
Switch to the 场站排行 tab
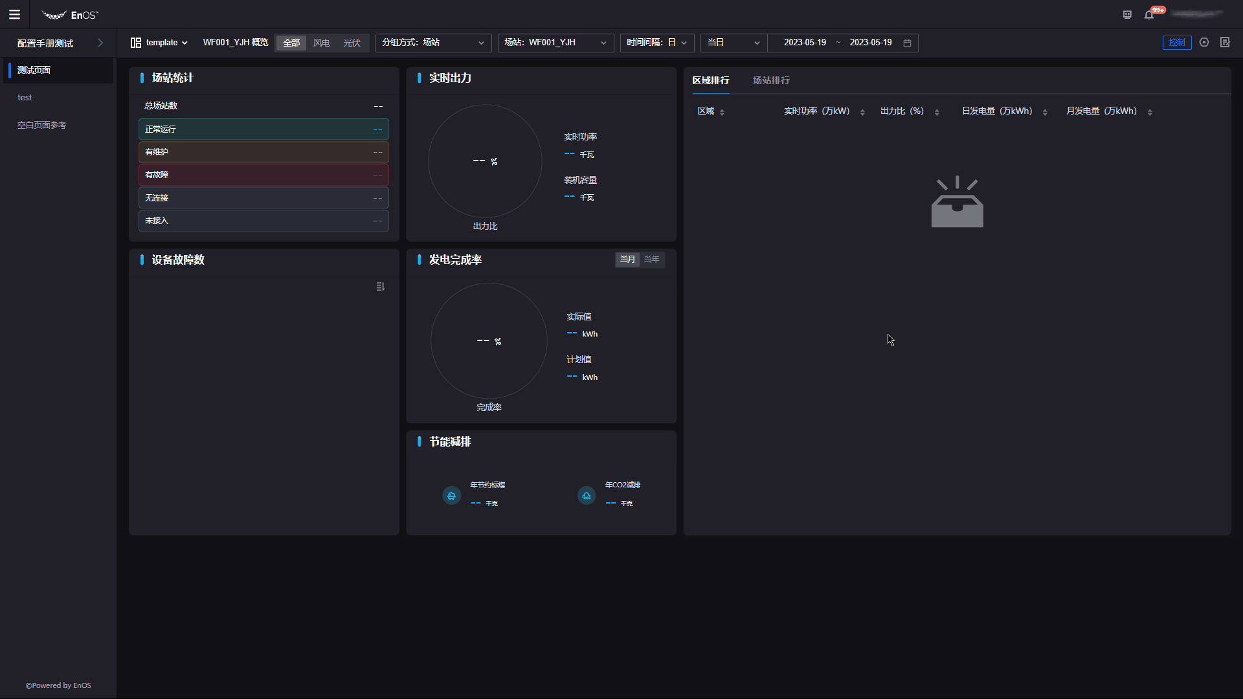pos(771,80)
